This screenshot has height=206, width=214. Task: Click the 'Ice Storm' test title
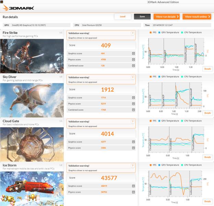(x=10, y=165)
